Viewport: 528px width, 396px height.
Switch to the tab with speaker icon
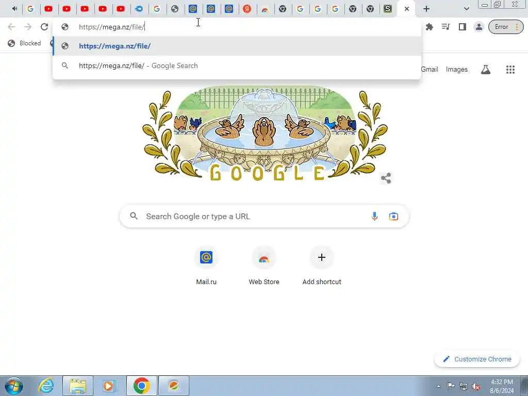[14, 9]
